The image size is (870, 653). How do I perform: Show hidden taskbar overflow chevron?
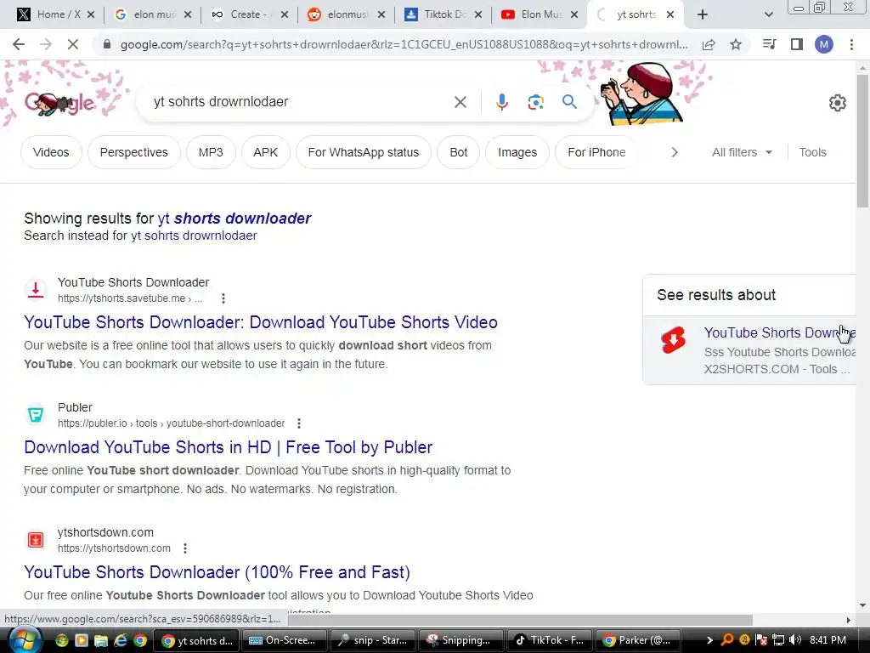coord(709,640)
